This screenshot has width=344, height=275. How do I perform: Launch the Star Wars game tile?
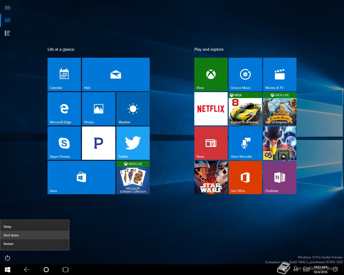point(211,178)
